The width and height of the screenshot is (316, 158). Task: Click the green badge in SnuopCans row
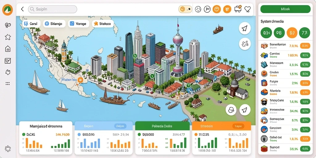(x=305, y=102)
